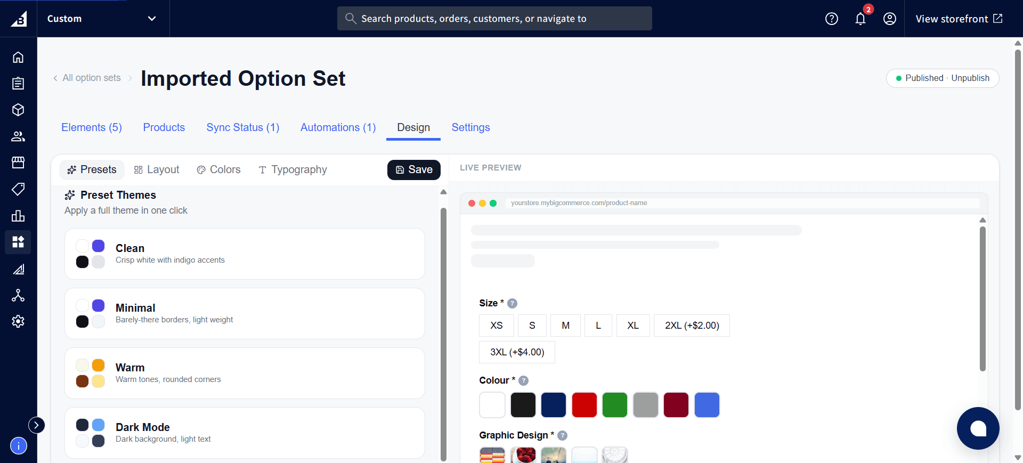Open the Custom store dropdown
Image resolution: width=1023 pixels, height=463 pixels.
103,19
